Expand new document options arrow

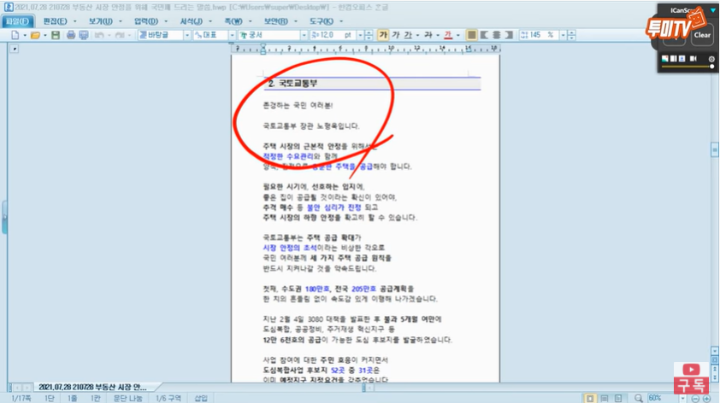point(24,35)
